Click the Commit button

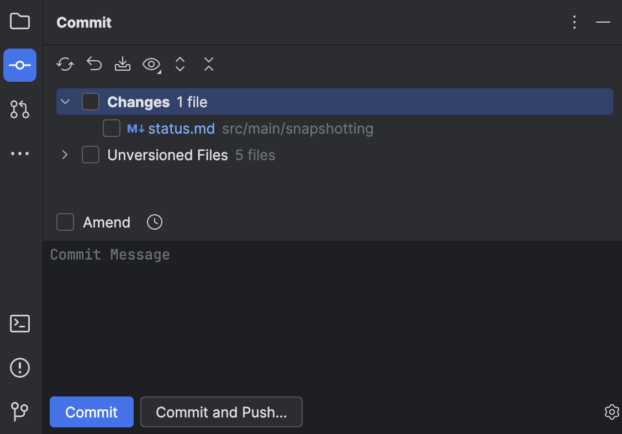(x=91, y=412)
